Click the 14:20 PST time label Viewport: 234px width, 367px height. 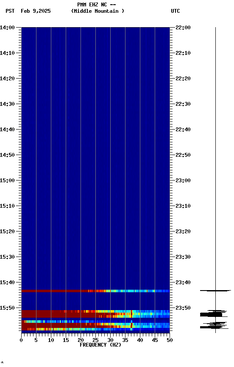pyautogui.click(x=7, y=79)
